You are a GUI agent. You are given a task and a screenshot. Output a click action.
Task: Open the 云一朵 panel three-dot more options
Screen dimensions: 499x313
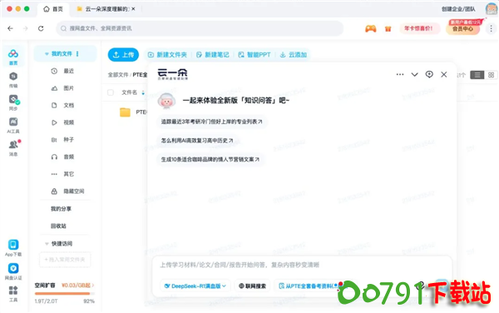[400, 75]
